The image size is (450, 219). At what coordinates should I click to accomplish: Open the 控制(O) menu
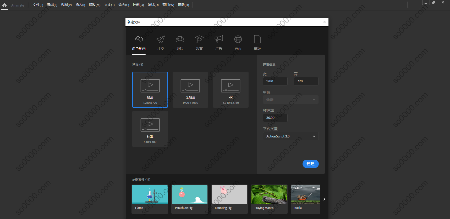click(x=138, y=5)
